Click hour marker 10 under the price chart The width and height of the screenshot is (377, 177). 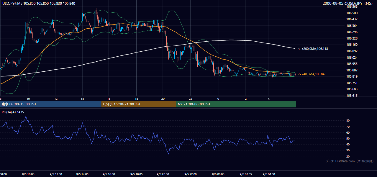coord(28,99)
